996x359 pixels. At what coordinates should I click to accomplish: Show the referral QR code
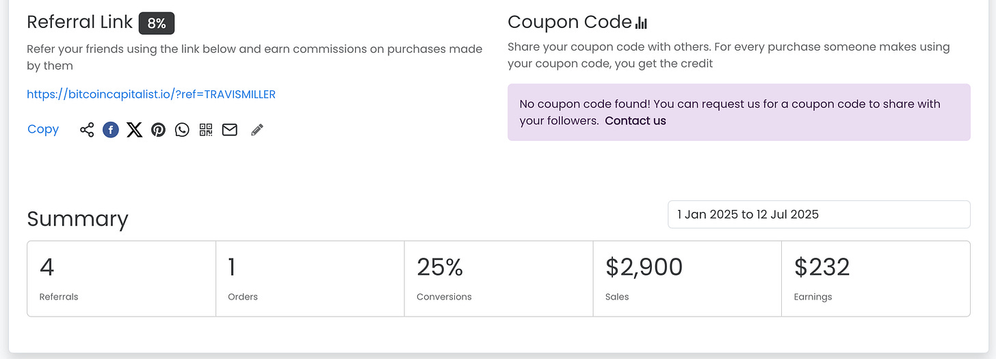click(206, 130)
